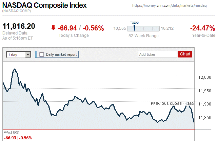Check the Daily market report checkbox
Image resolution: width=217 pixels, height=142 pixels.
pos(42,54)
